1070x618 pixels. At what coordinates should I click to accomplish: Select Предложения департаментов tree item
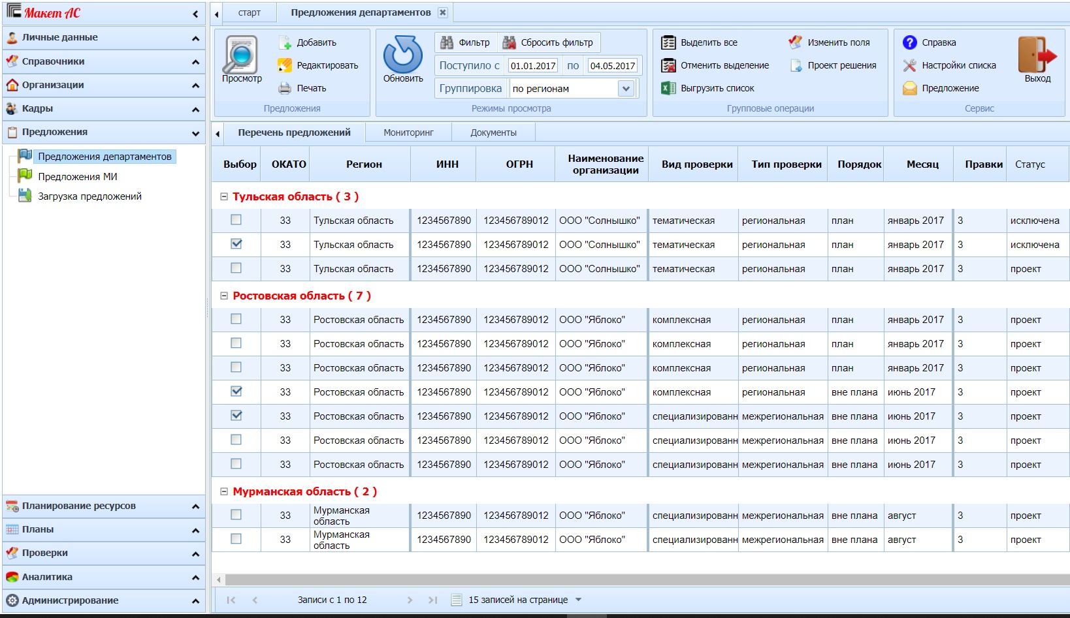pos(105,157)
